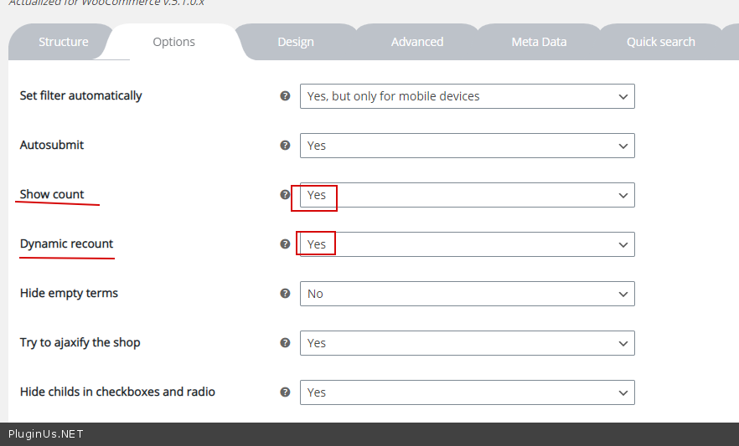Expand the Hide empty terms dropdown
This screenshot has width=739, height=446.
[x=467, y=294]
